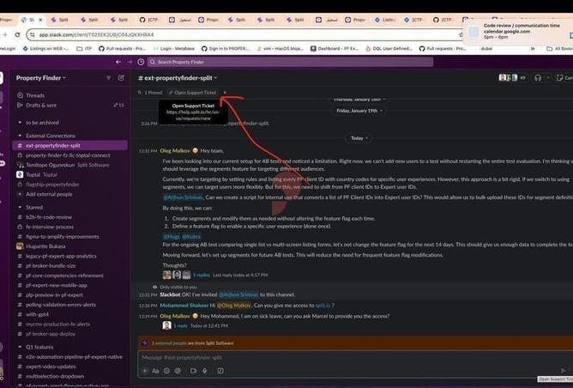
Task: Record a video clip icon
Action: (x=193, y=371)
